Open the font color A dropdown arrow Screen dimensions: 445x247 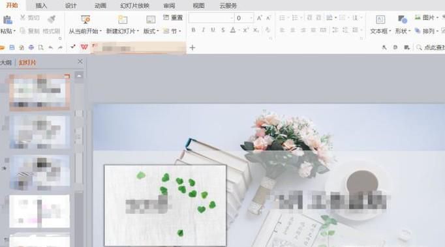point(239,30)
